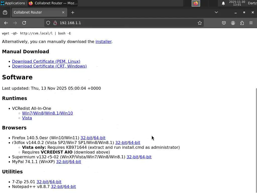Viewport: 257px width, 193px height.
Task: Open the Pocket save icon
Action: coord(224,23)
